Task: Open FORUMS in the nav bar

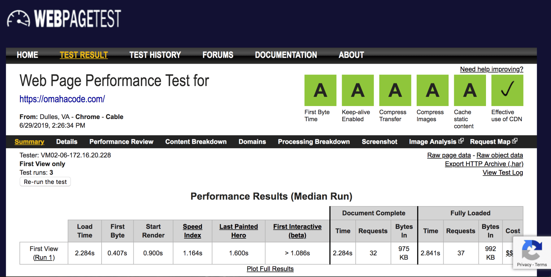Action: click(x=218, y=55)
